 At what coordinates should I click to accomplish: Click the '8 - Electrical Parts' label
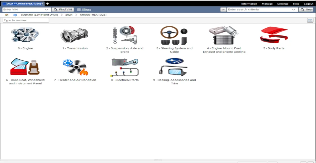[x=125, y=80]
